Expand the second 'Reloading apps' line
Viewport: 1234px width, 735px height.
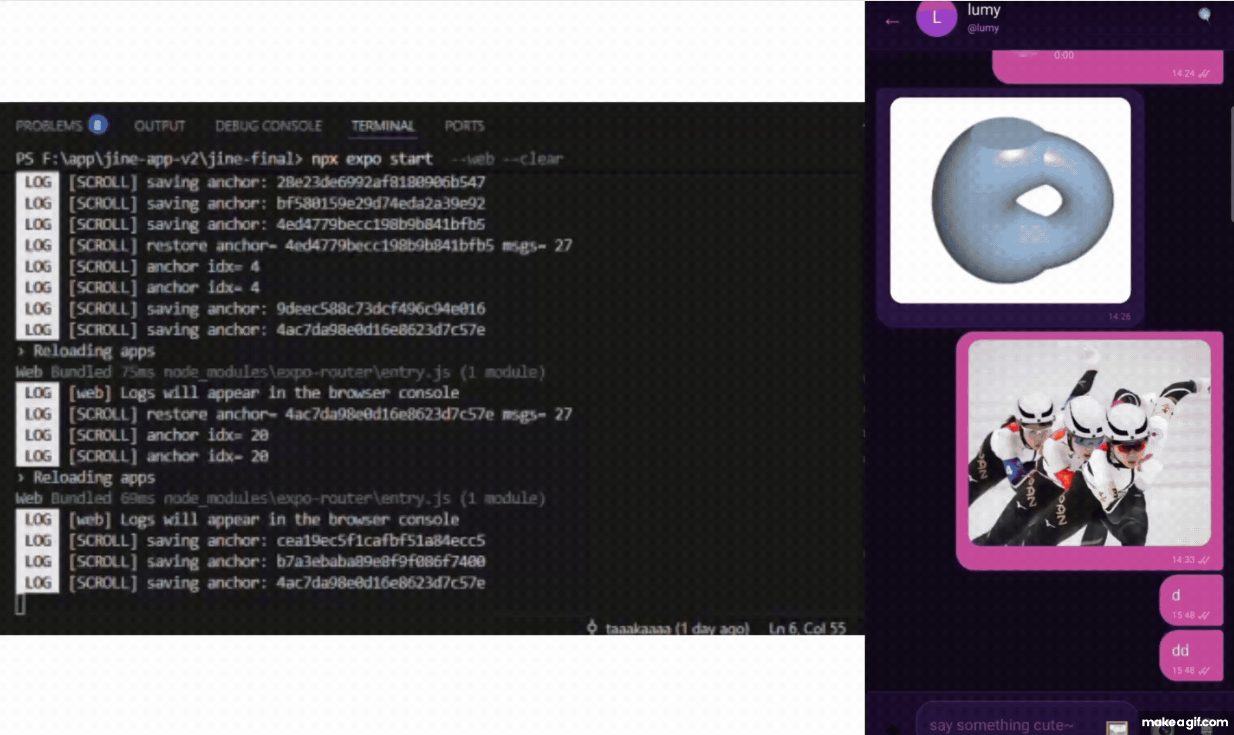pos(21,477)
